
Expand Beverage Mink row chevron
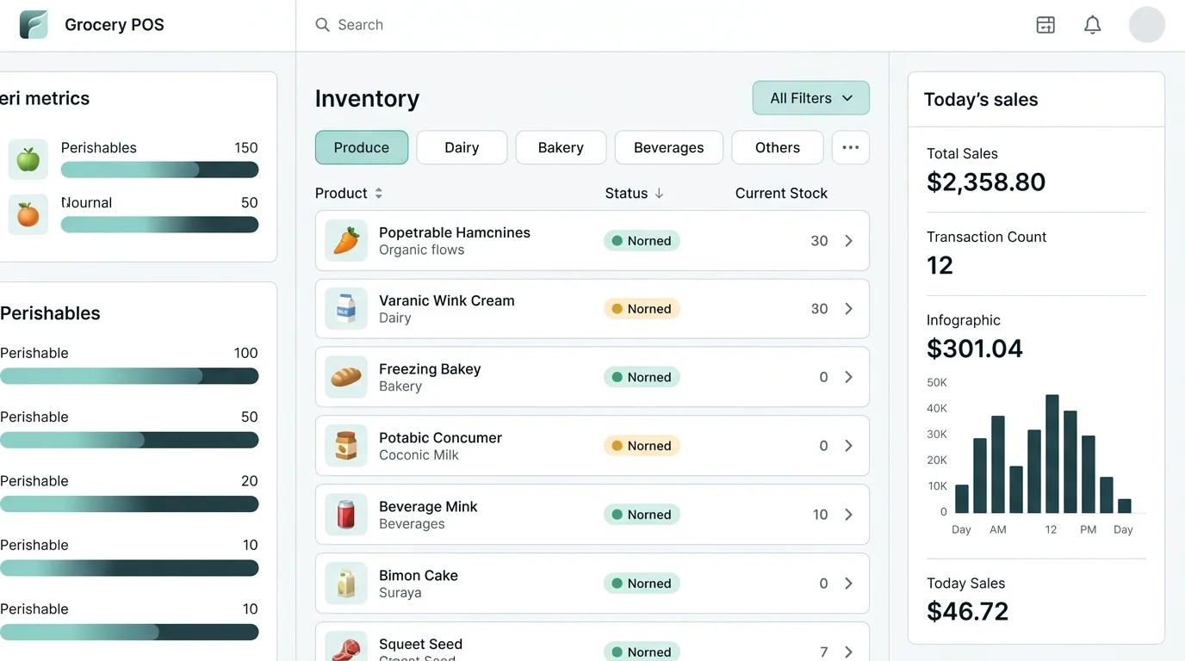click(848, 515)
